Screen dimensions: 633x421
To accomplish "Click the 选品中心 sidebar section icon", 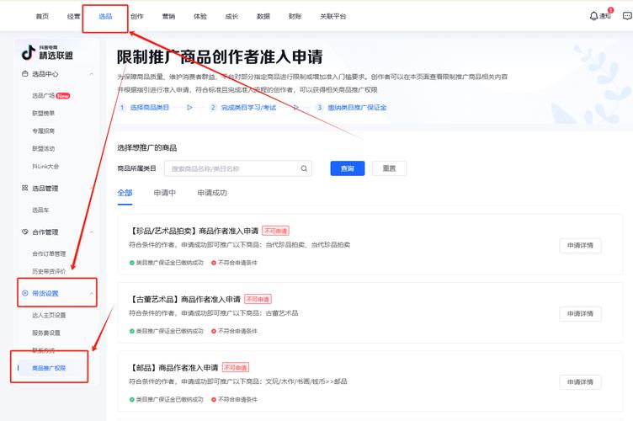I will (x=24, y=74).
